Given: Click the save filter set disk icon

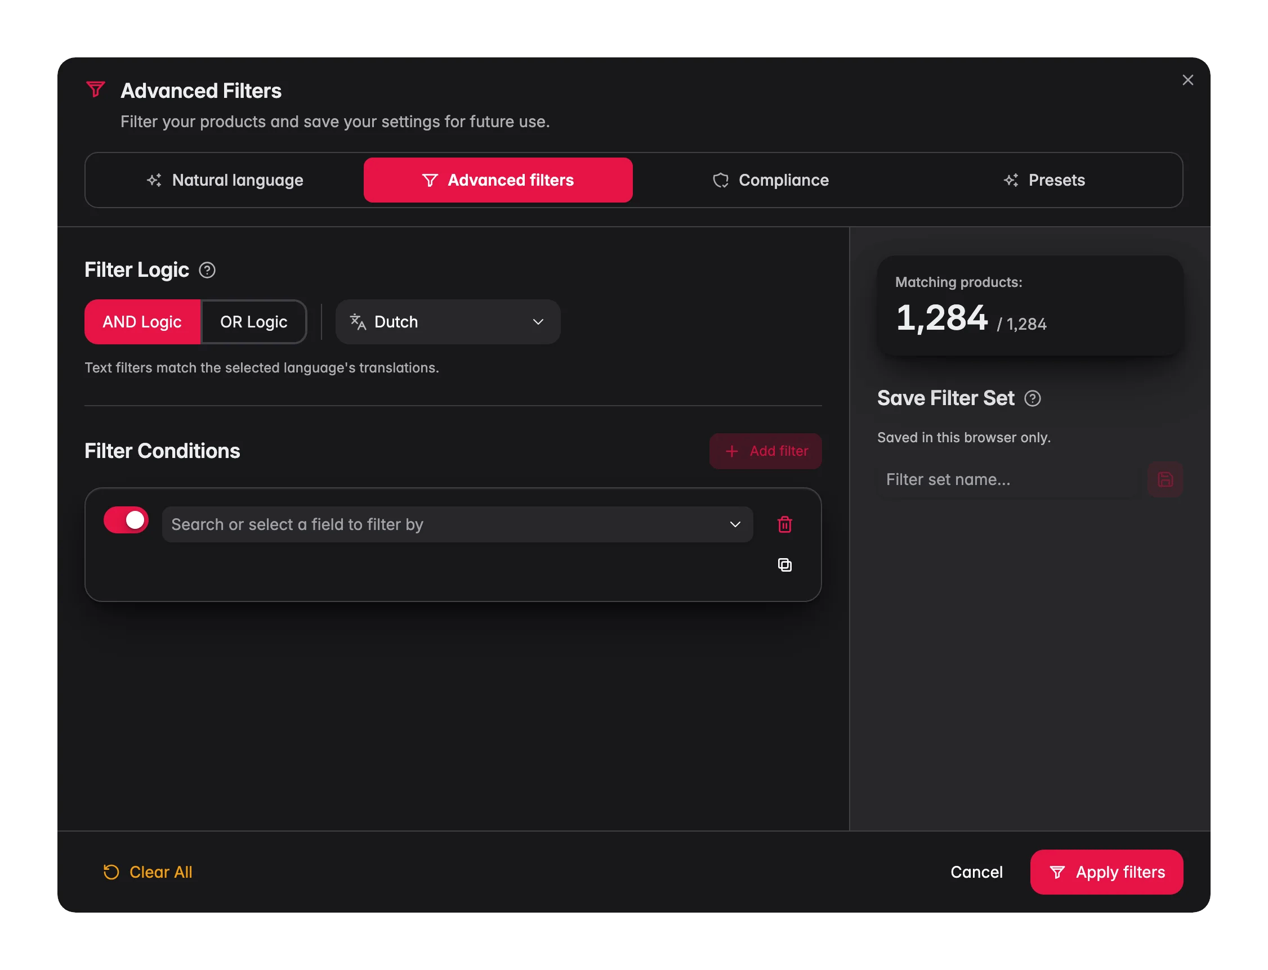Looking at the screenshot, I should click(1164, 479).
